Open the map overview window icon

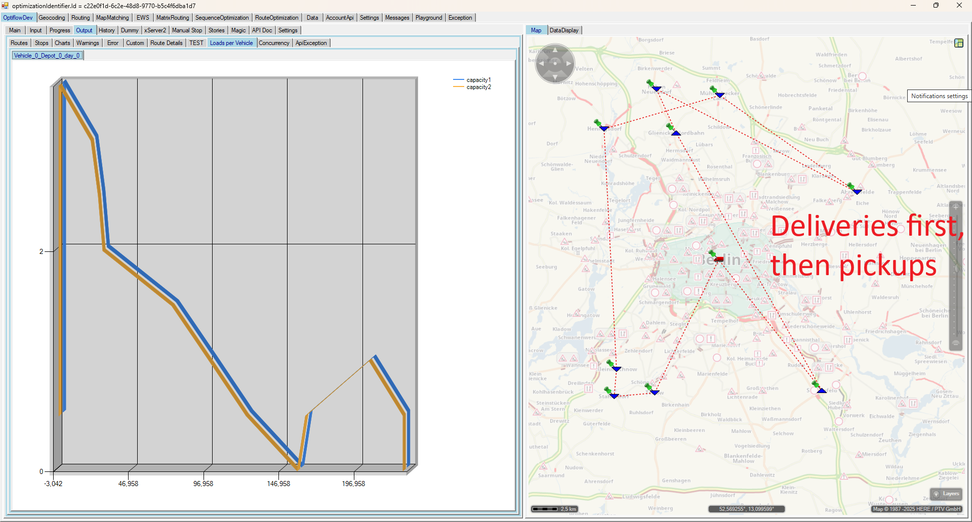(958, 43)
